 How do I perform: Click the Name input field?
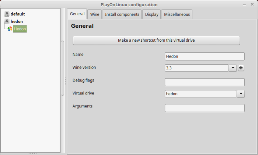click(x=205, y=56)
